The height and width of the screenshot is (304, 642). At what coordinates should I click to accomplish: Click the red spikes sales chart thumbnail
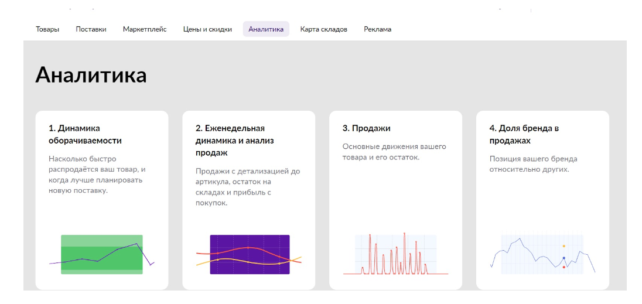click(x=395, y=253)
